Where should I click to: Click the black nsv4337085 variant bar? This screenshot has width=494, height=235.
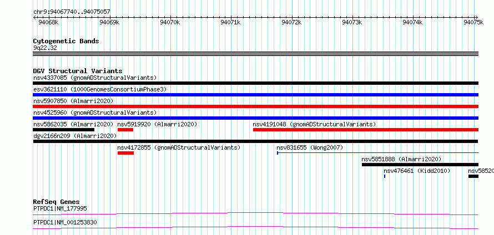tap(255, 83)
